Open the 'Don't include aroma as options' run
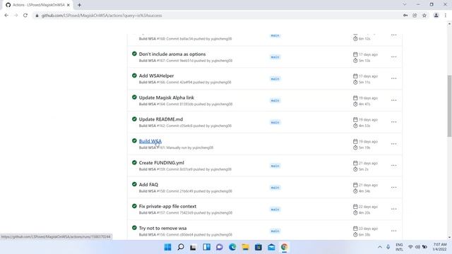 click(x=172, y=54)
